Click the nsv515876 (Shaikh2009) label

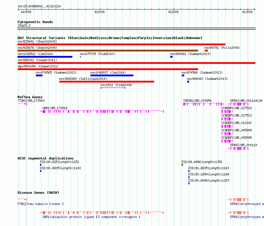pyautogui.click(x=37, y=48)
